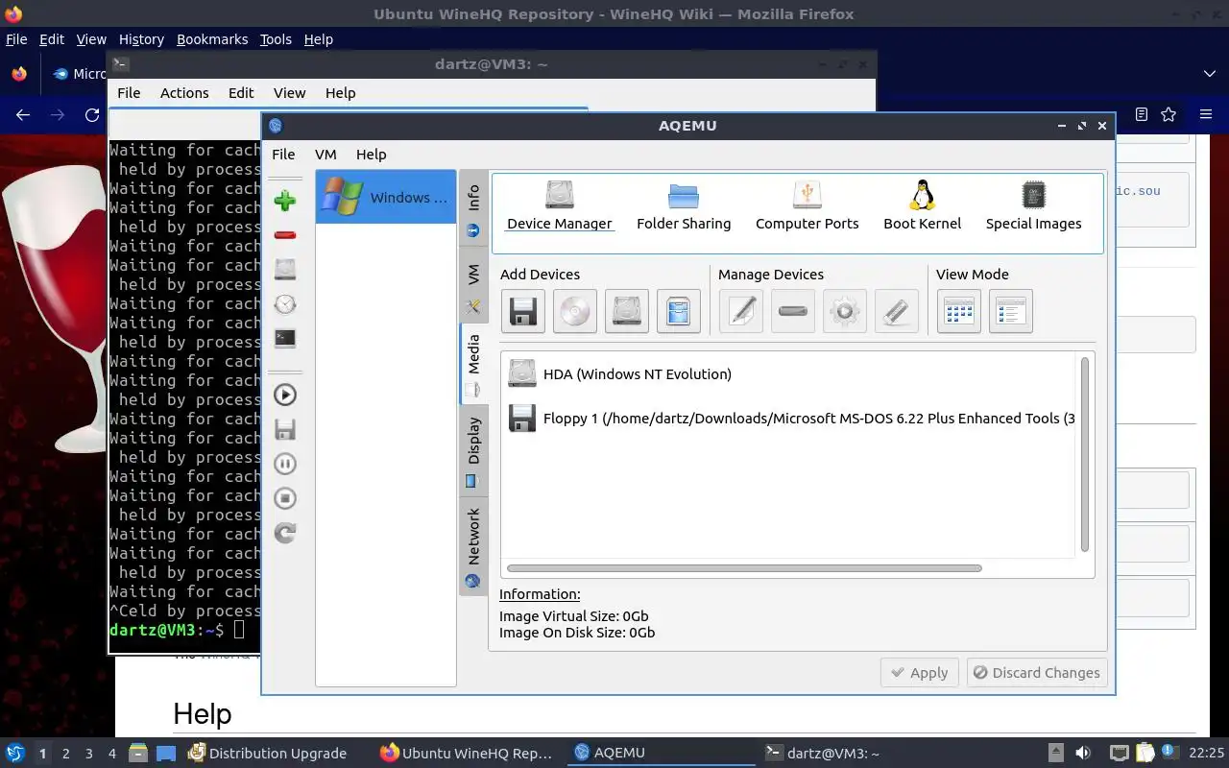Open the file manager taskbar launcher

coord(137,754)
